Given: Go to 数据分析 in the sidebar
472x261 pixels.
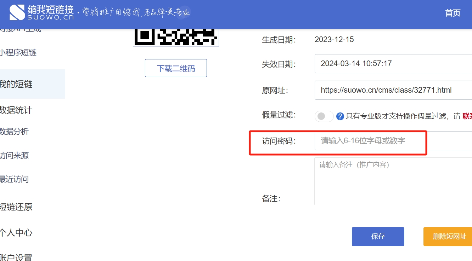Looking at the screenshot, I should [14, 132].
